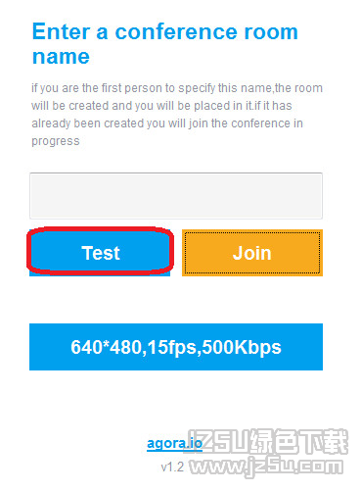Click the www.jz5u.com watermark text

pos(266,467)
